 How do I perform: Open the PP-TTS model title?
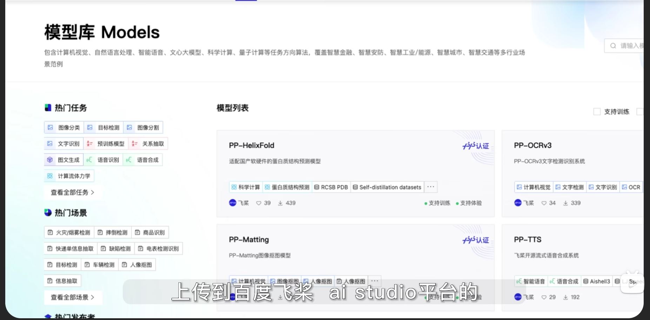pyautogui.click(x=528, y=240)
